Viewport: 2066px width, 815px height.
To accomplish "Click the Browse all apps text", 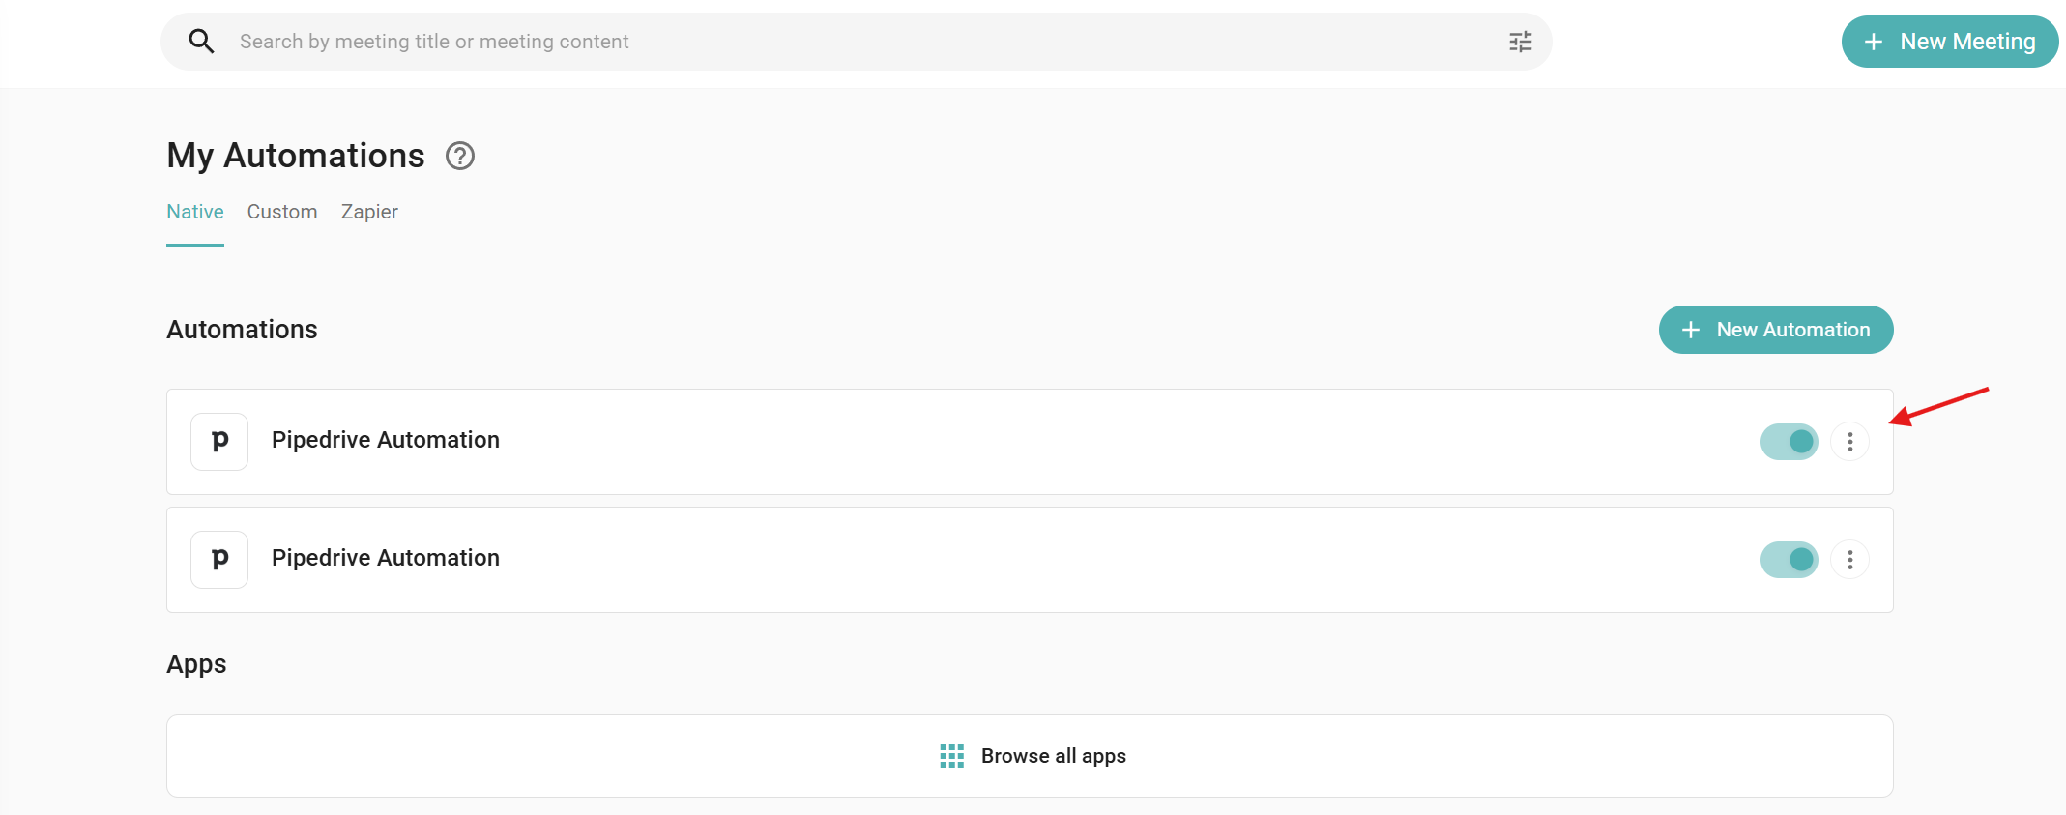I will tap(1053, 756).
